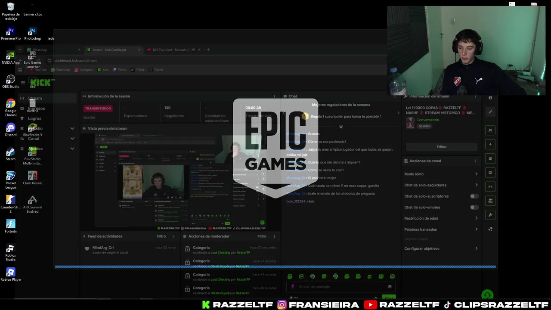Open the Twitter bookmark

(x=156, y=70)
